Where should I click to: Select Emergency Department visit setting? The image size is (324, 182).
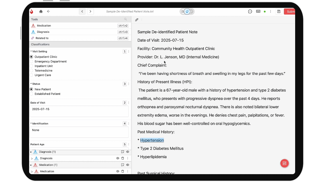(x=31, y=61)
